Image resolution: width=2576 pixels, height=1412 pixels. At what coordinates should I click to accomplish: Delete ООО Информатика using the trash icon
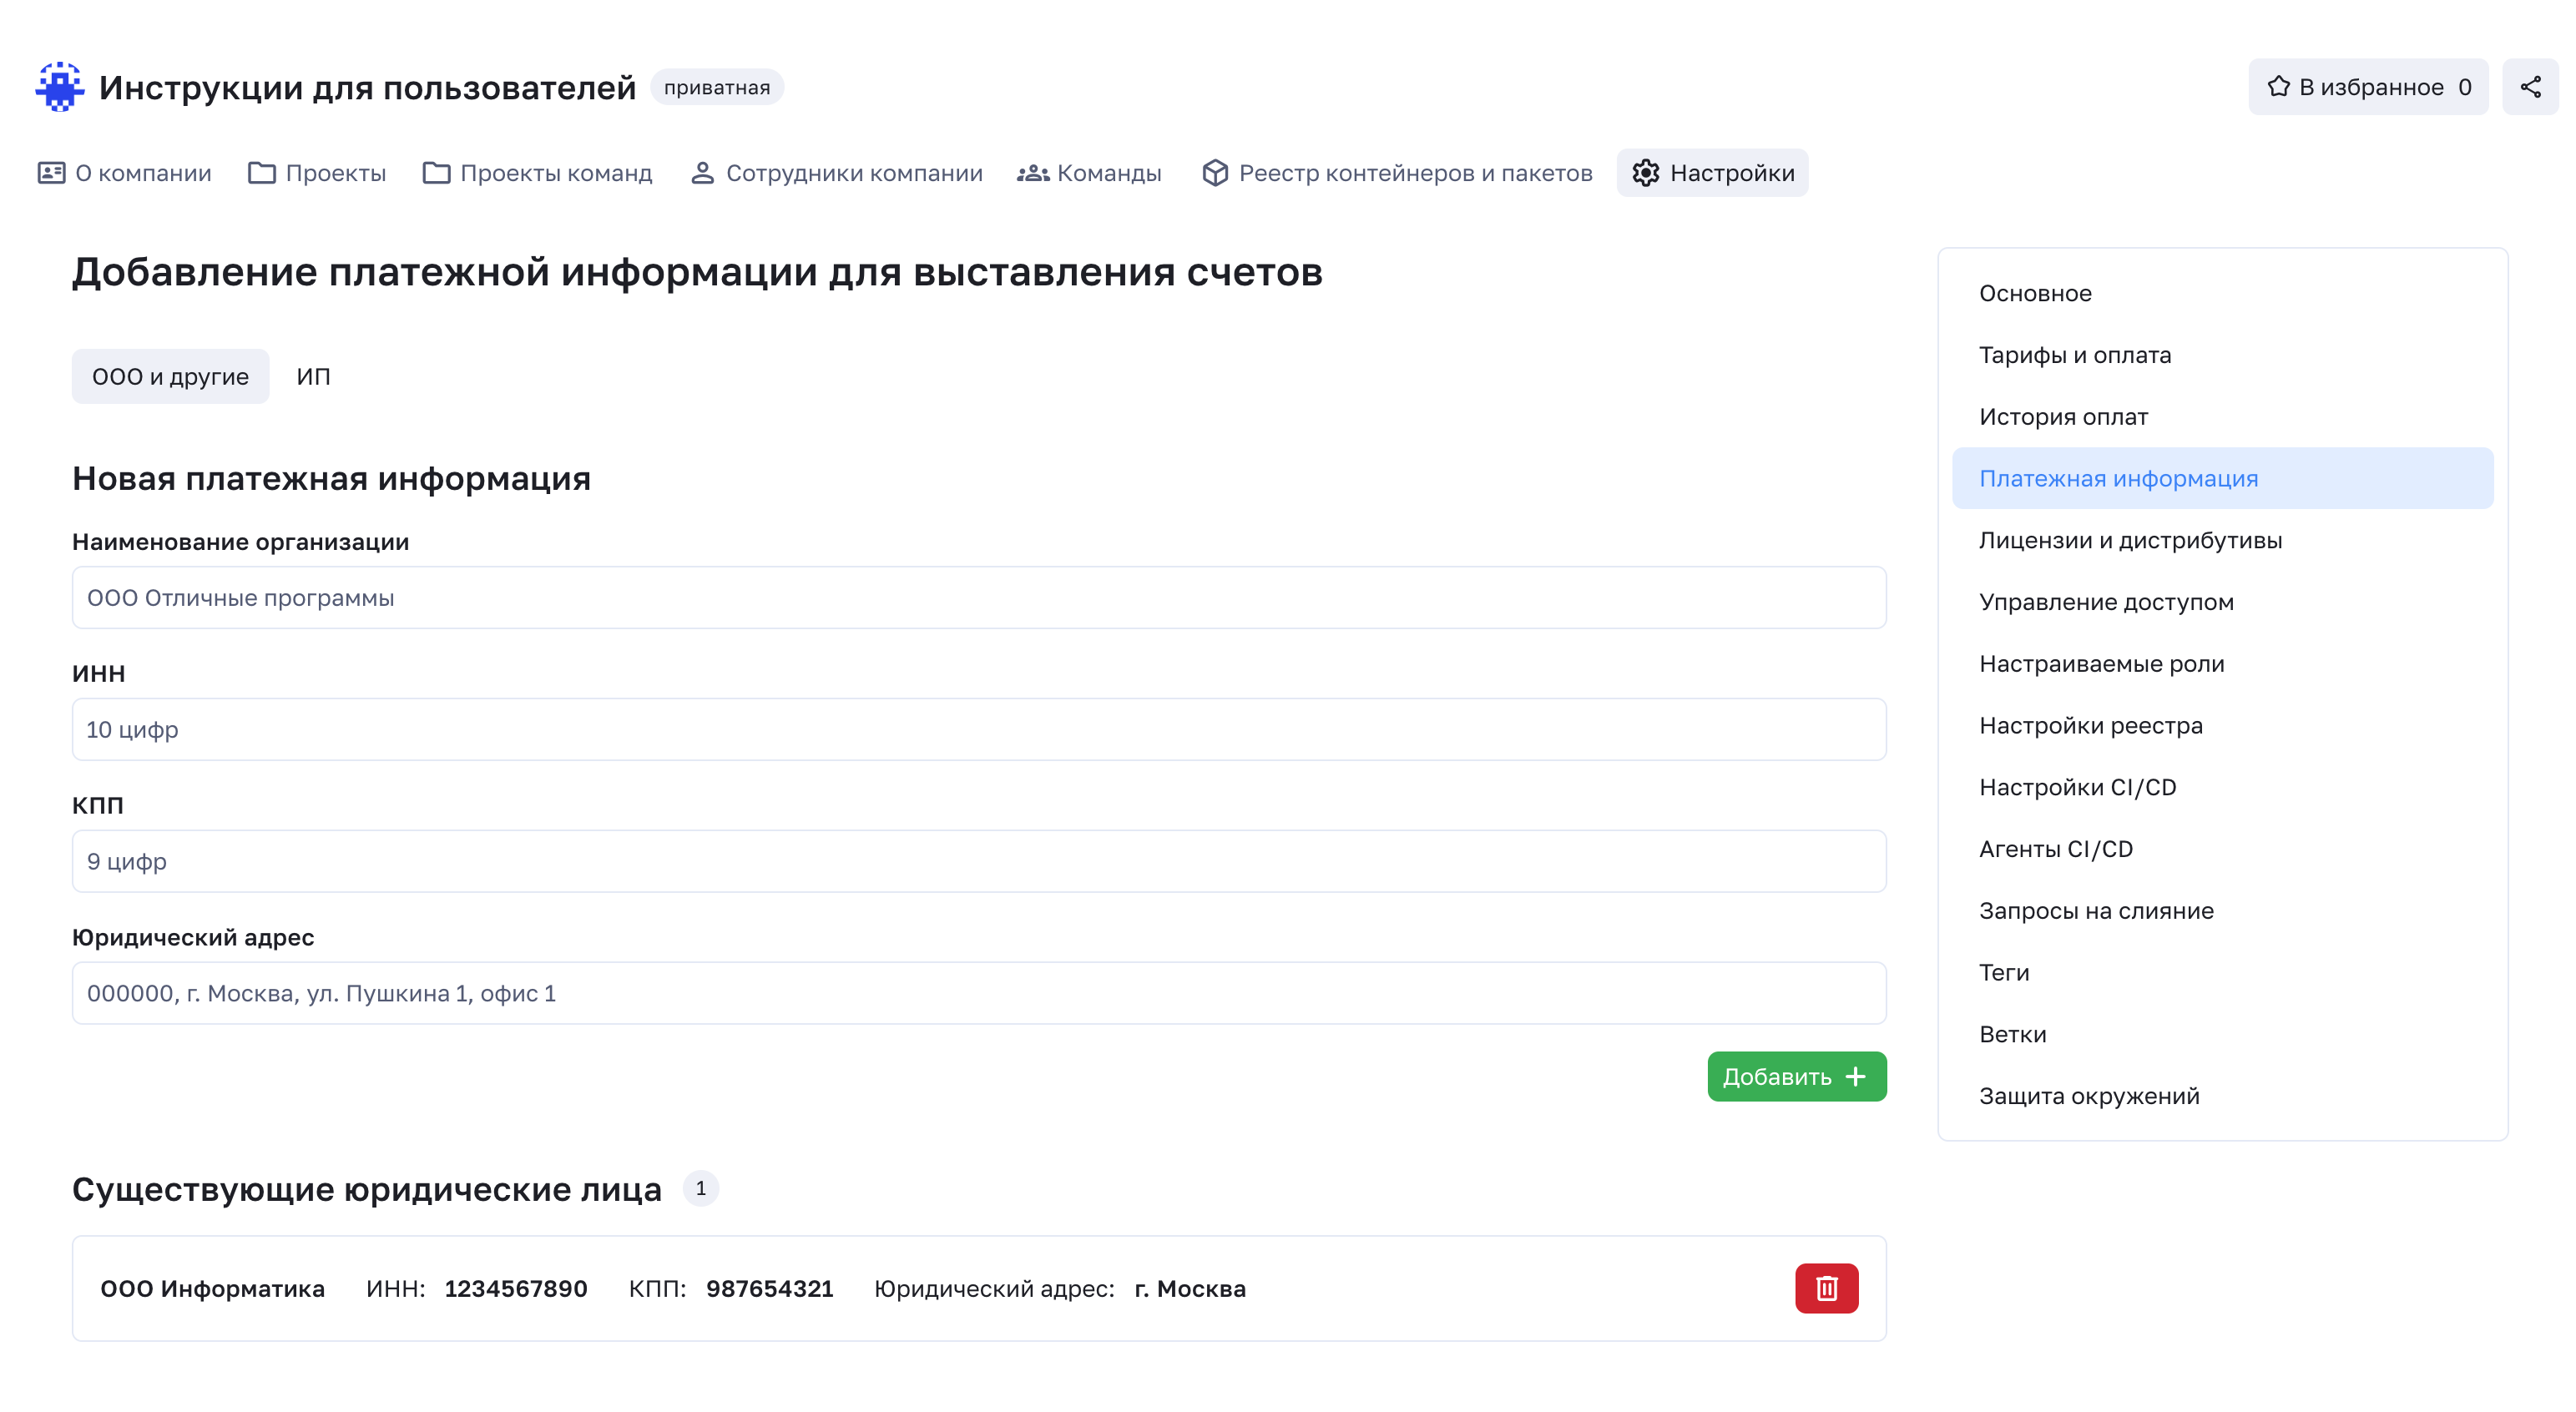point(1826,1288)
